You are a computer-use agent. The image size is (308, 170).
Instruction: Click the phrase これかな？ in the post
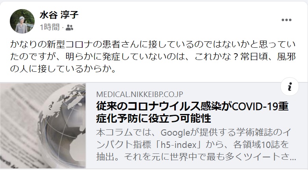(x=216, y=57)
